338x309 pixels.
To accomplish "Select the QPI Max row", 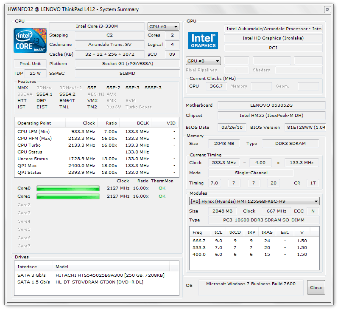I will tap(96, 165).
